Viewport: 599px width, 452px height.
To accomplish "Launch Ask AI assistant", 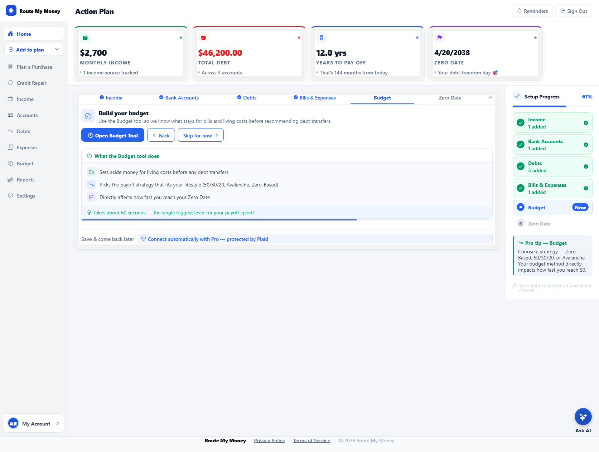I will click(583, 417).
